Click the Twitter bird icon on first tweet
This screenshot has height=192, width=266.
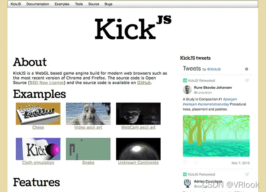pos(247,81)
